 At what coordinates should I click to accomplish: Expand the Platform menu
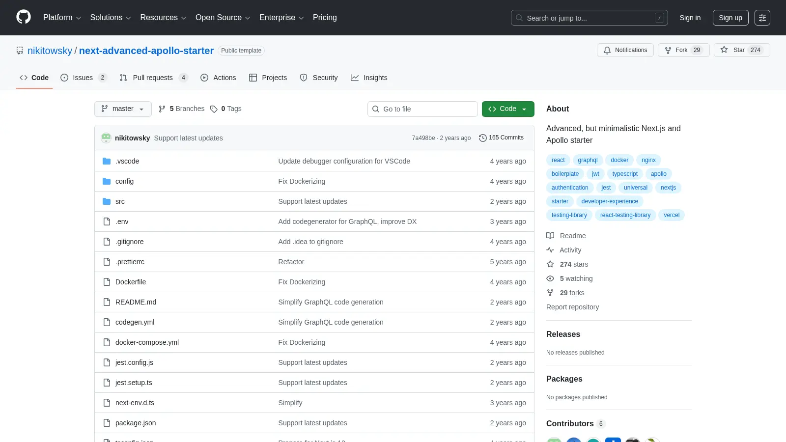pyautogui.click(x=62, y=18)
